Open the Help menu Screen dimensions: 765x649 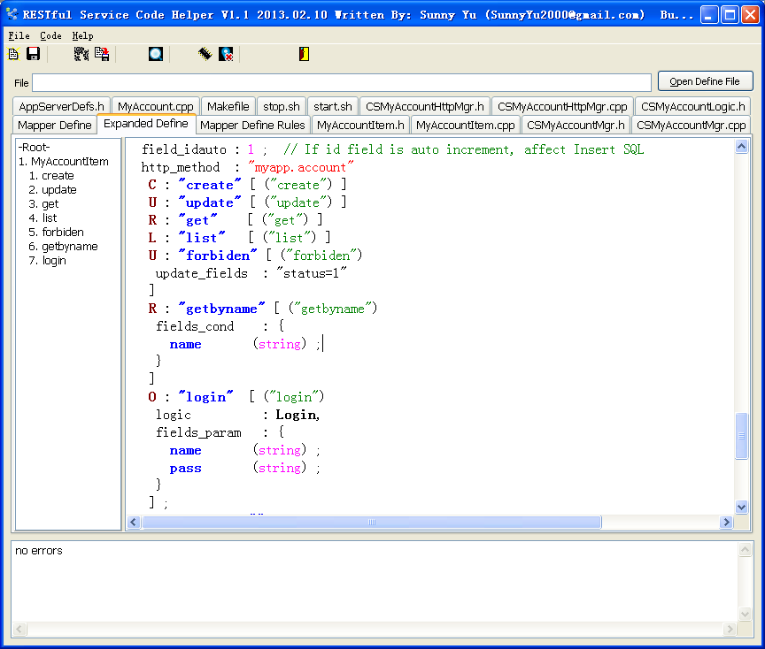pyautogui.click(x=82, y=35)
